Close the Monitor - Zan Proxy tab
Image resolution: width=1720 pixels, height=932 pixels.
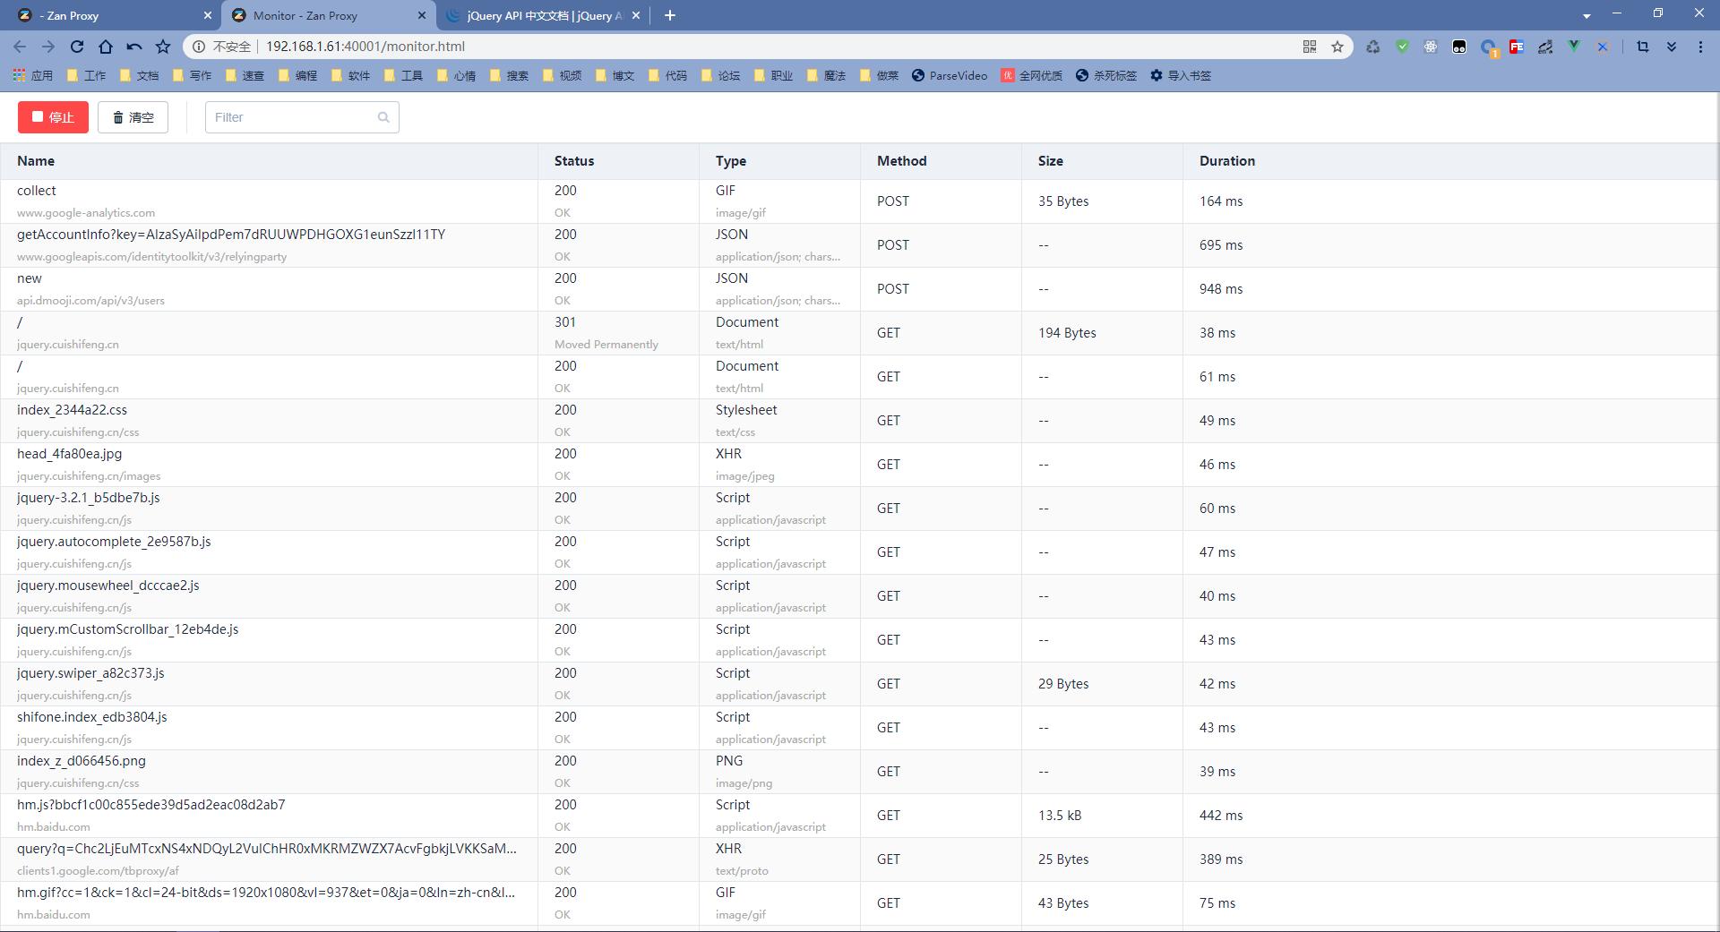[x=422, y=15]
